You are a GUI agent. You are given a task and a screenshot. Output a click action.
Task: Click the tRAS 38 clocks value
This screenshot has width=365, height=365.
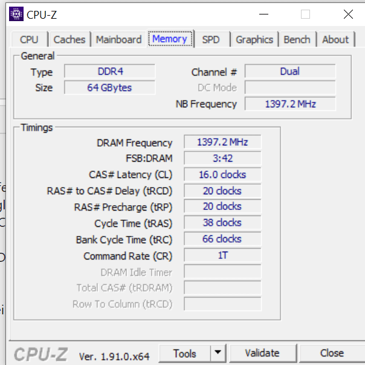(222, 223)
